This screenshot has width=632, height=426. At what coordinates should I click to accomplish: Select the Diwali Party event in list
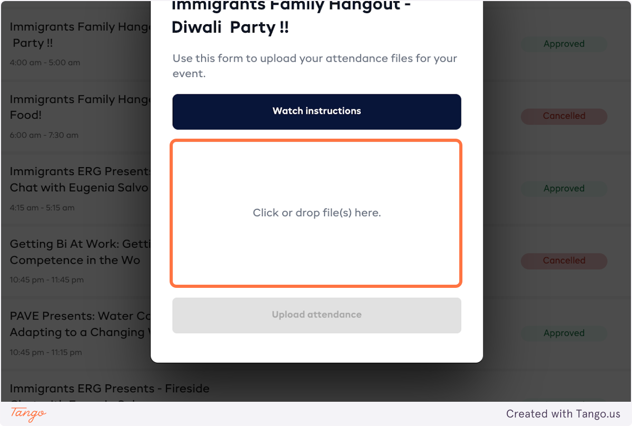79,35
